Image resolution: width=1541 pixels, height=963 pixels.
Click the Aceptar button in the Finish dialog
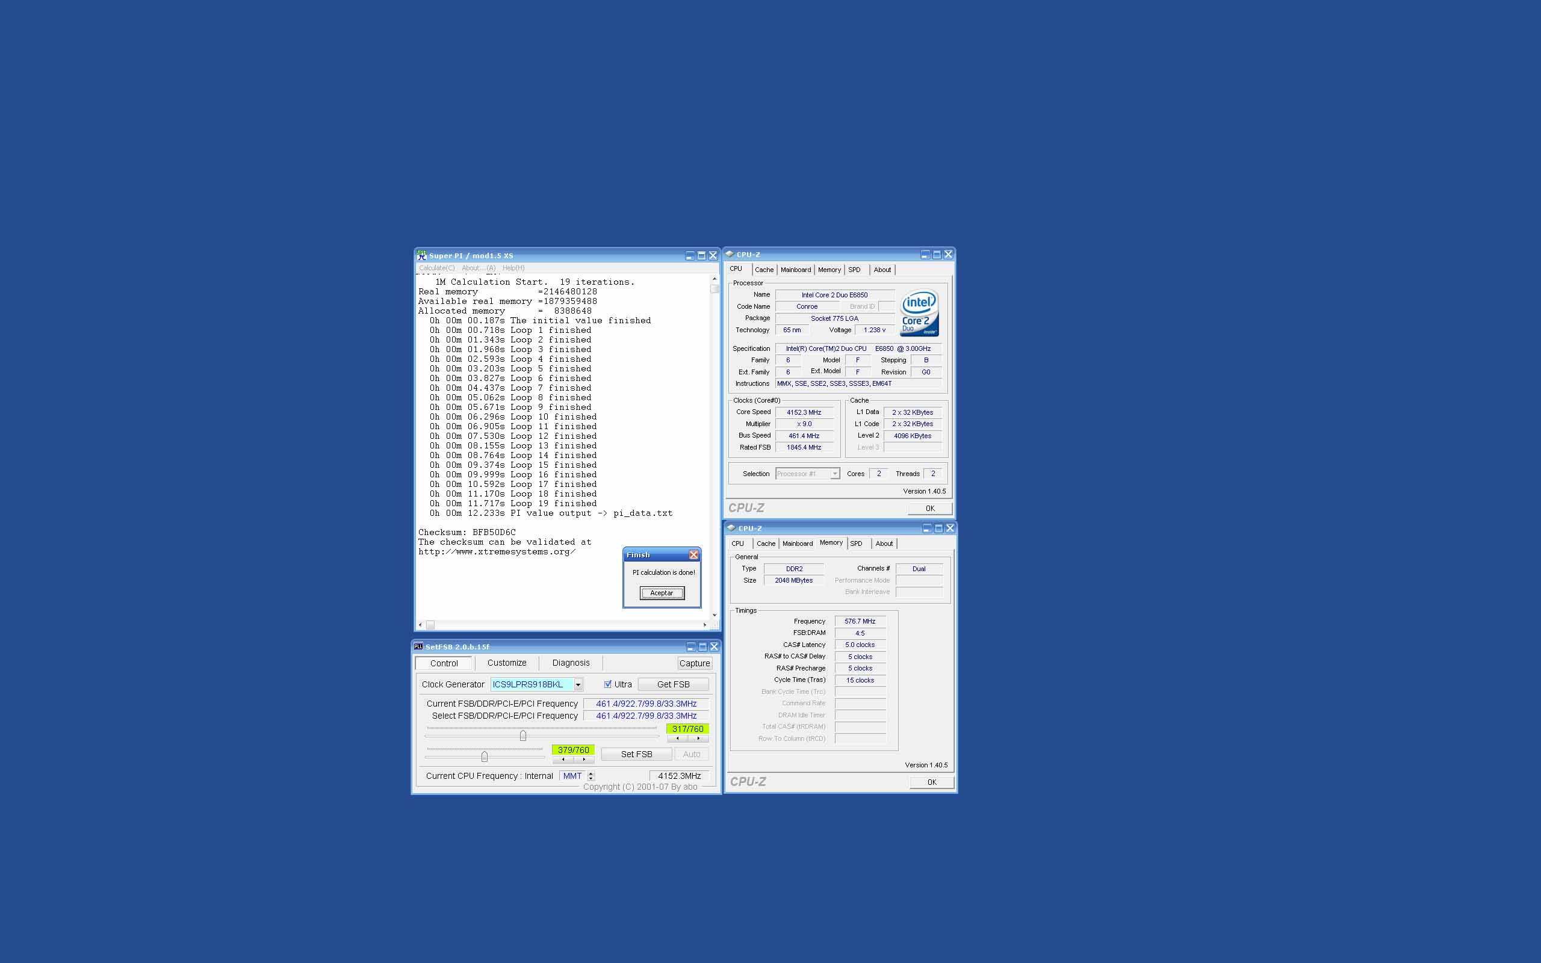point(662,593)
